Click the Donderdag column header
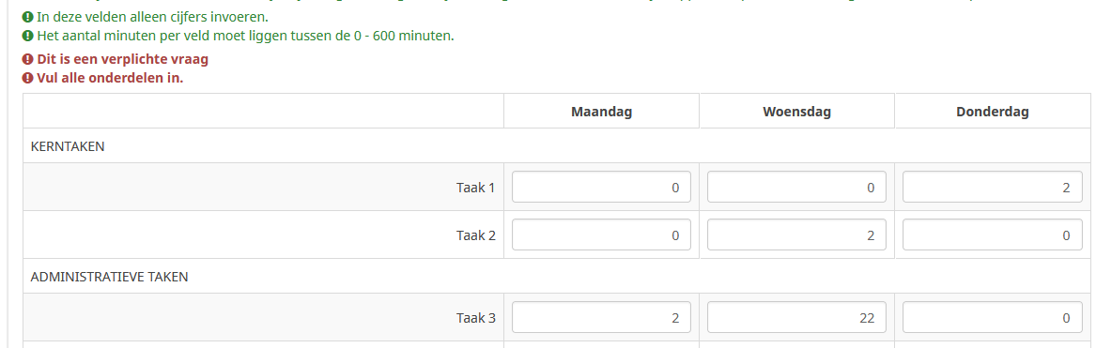 tap(993, 112)
